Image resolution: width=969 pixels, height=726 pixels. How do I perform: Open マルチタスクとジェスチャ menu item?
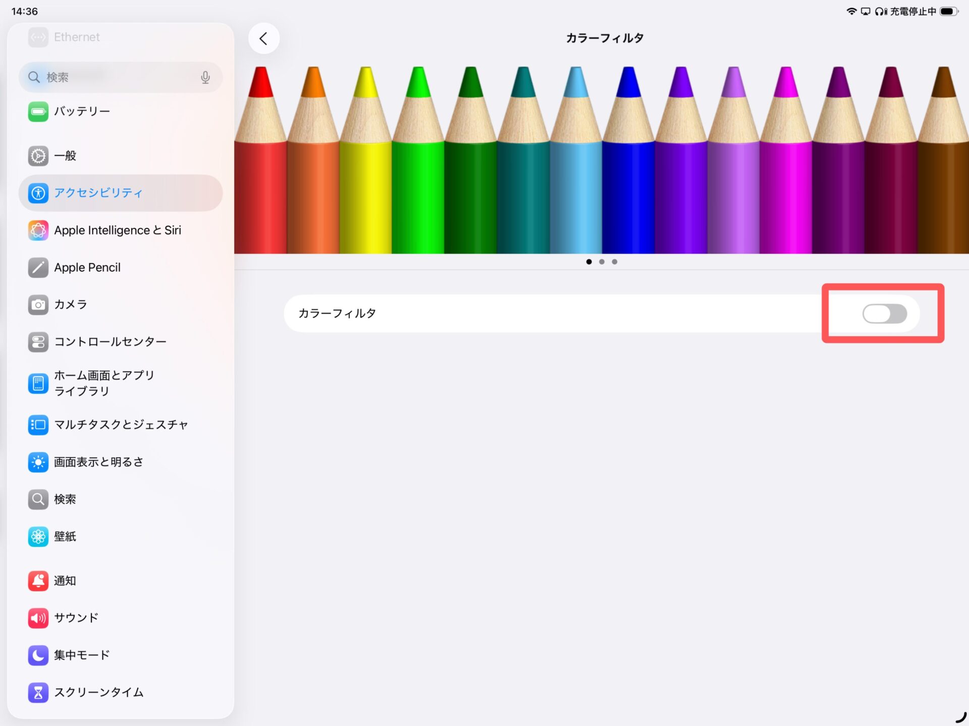(x=121, y=425)
